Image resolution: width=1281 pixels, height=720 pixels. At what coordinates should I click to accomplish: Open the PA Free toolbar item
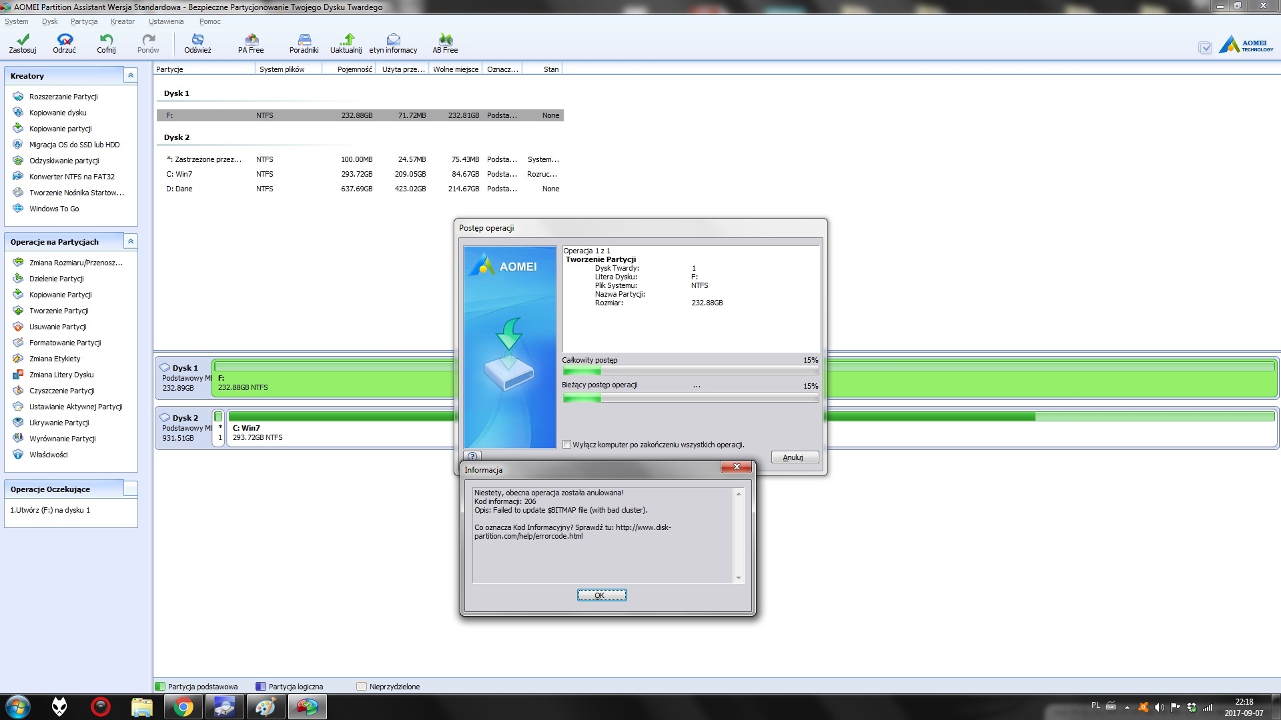(x=251, y=43)
